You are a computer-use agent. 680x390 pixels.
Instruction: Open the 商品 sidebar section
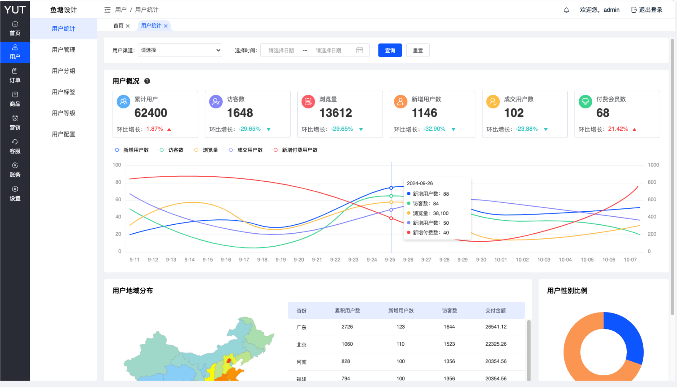[x=15, y=99]
